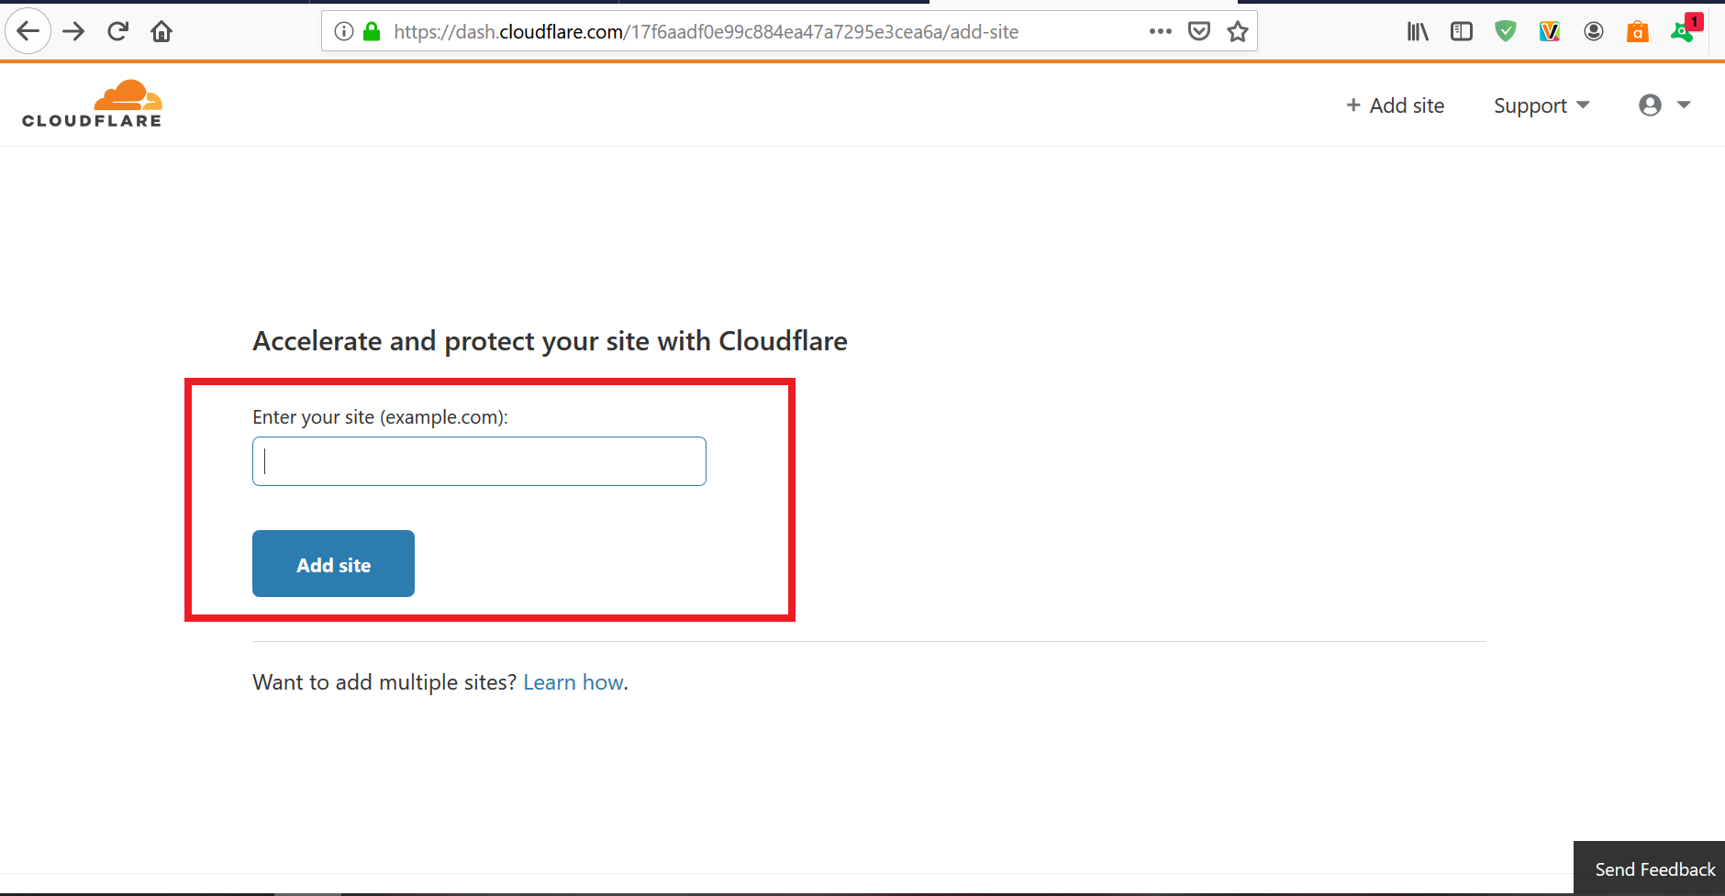This screenshot has width=1725, height=896.
Task: Click the Send Feedback button
Action: click(x=1654, y=869)
